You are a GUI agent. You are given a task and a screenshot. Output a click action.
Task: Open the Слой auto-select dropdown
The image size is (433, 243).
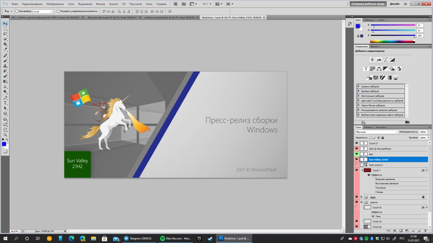pos(43,11)
